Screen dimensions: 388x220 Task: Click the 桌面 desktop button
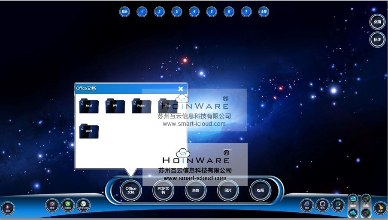click(377, 22)
